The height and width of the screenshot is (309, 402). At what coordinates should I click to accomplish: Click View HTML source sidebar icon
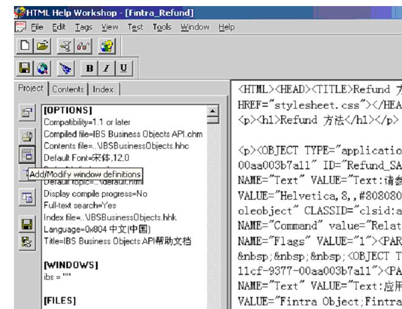(x=27, y=197)
